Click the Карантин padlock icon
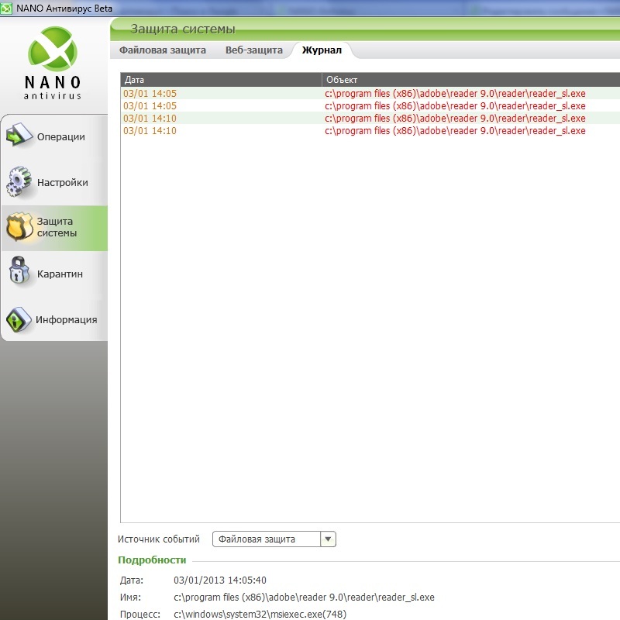 (x=19, y=274)
